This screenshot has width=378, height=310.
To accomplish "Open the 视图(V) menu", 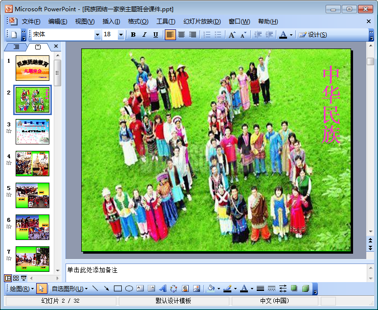I will [85, 22].
